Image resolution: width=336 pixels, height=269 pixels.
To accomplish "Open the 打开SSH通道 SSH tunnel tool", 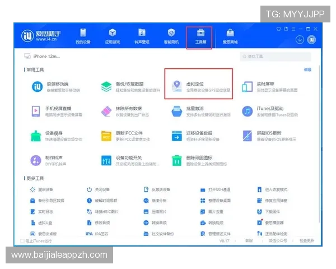I will 215,189.
